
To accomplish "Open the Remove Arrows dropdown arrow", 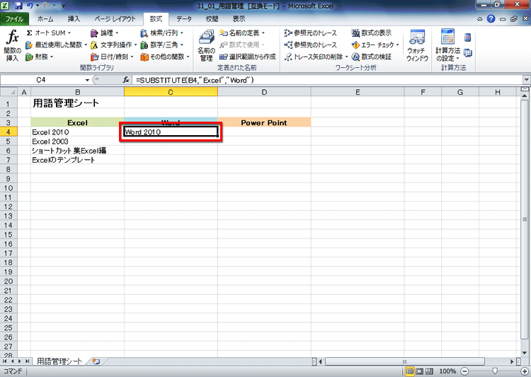I will [x=346, y=57].
